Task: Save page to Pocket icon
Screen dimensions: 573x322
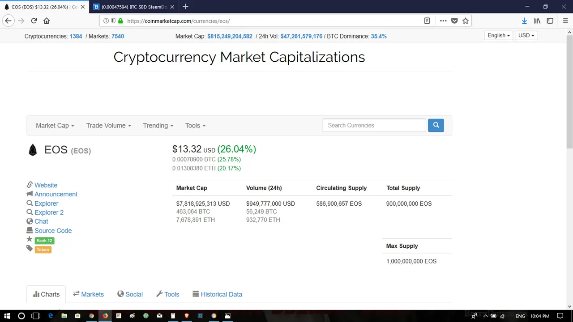Action: tap(454, 21)
